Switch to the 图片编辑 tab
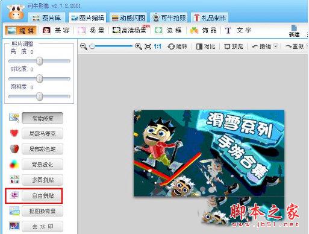This screenshot has height=234, width=309. pyautogui.click(x=87, y=18)
